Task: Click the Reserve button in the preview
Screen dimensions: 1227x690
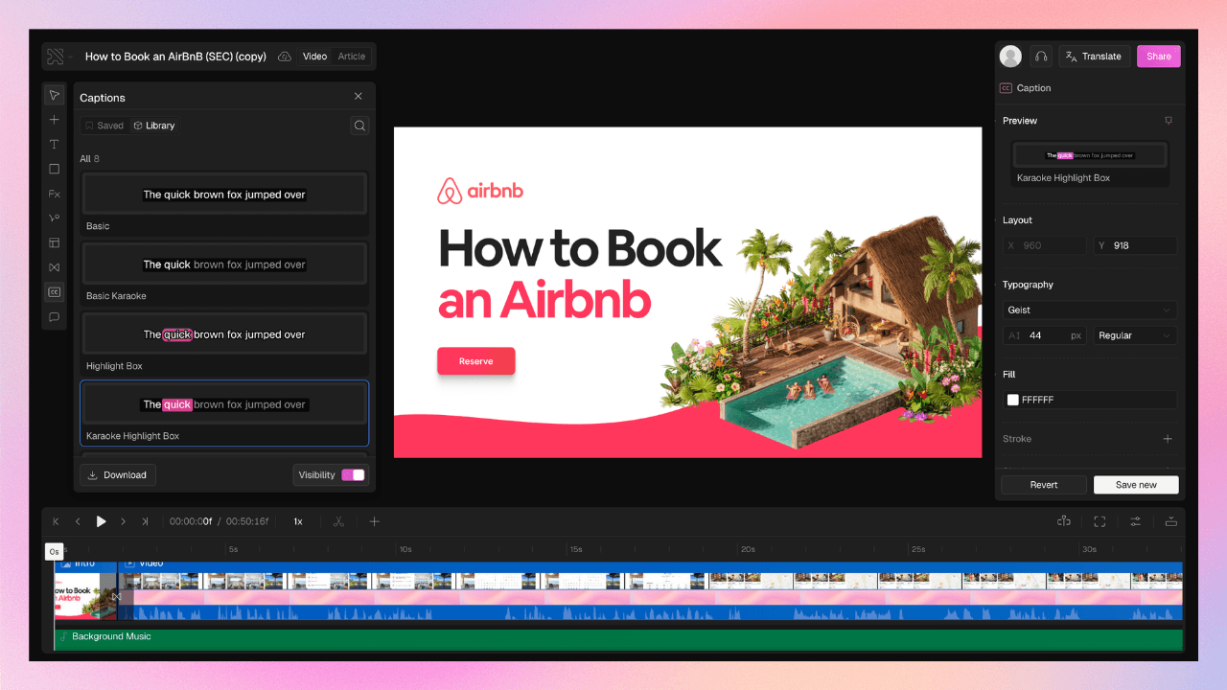Action: pyautogui.click(x=476, y=361)
